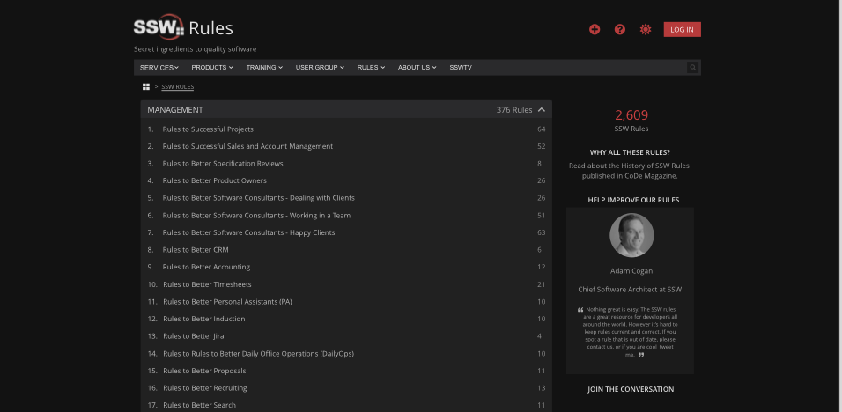Click the tweet me link in the quote
The width and height of the screenshot is (842, 412).
tap(666, 347)
